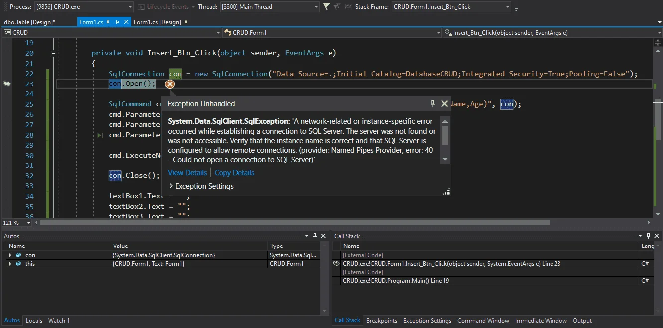Switch to the dbo.Table [Design] tab
The image size is (663, 328).
30,22
